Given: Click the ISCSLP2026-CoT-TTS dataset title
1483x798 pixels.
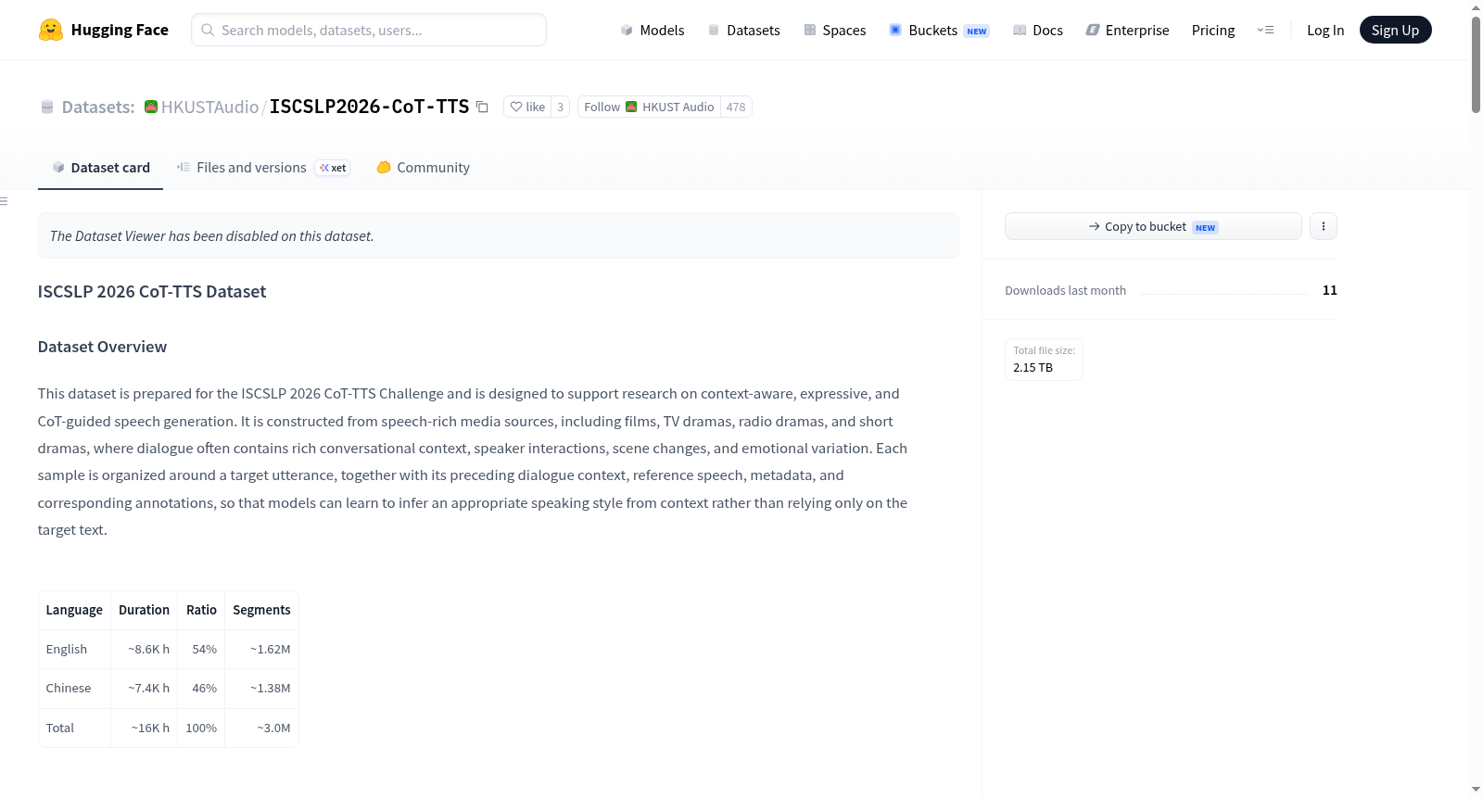Looking at the screenshot, I should tap(369, 107).
